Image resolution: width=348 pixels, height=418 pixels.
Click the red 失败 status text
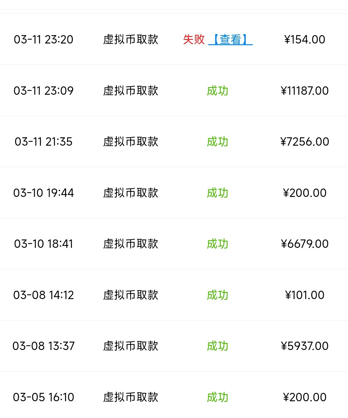pyautogui.click(x=194, y=40)
